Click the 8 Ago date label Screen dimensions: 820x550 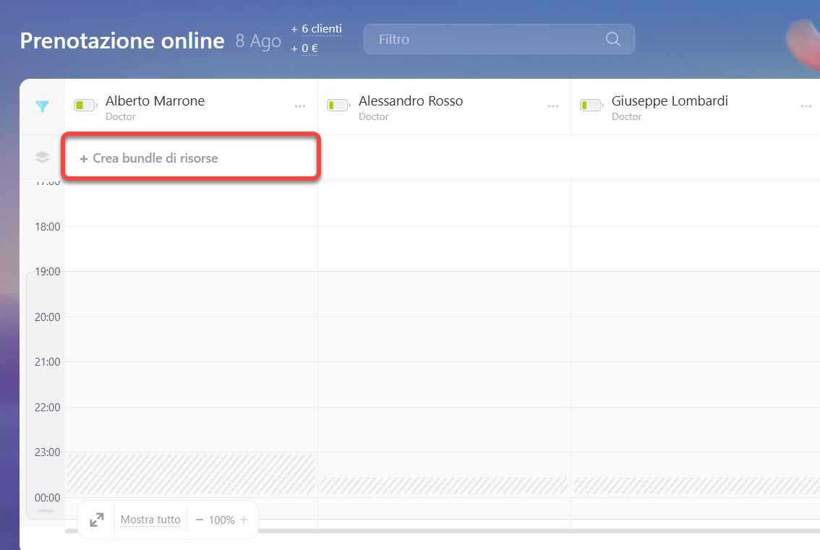click(x=258, y=41)
